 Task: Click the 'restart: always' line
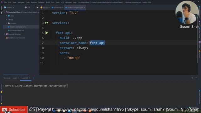coord(74,48)
